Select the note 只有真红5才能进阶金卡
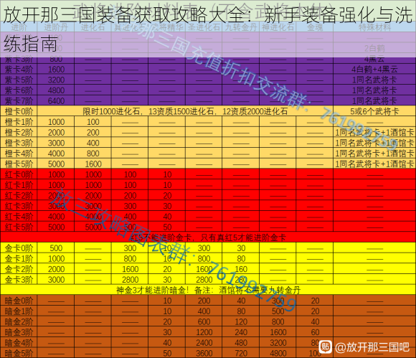This screenshot has height=358, width=416. point(243,237)
